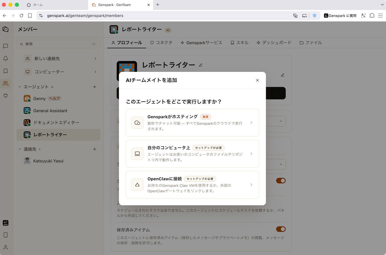The height and width of the screenshot is (255, 386).
Task: Toggle the switch above the schedule section
Action: (281, 180)
